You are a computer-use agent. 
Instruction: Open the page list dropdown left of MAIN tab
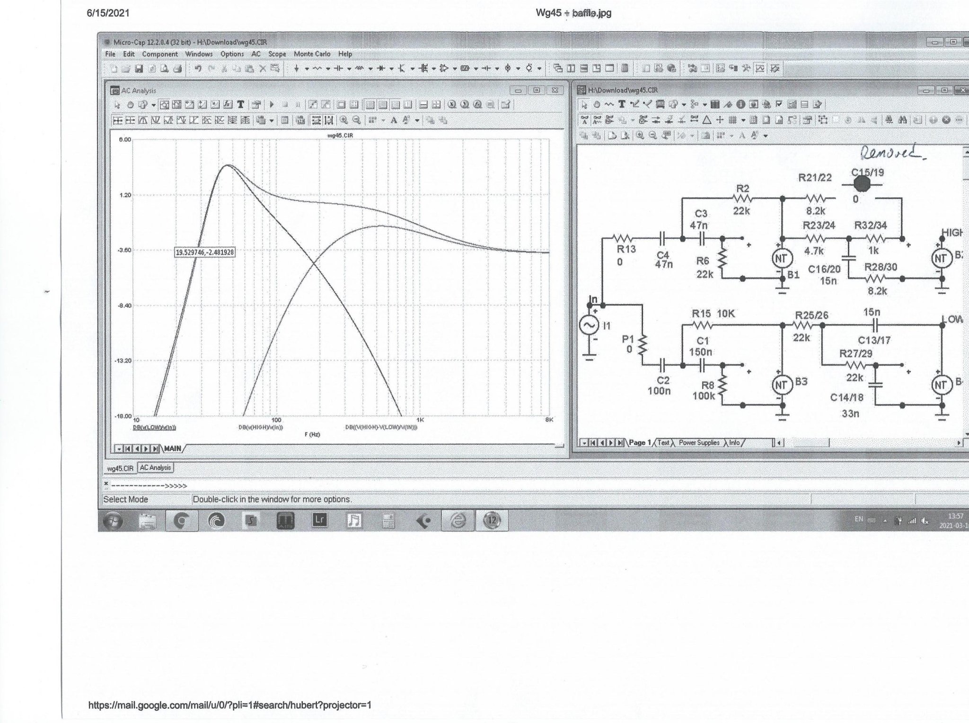point(119,448)
